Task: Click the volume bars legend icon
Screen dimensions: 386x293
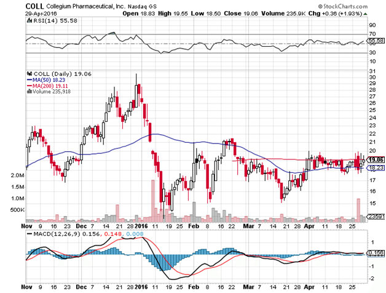Action: (x=28, y=91)
